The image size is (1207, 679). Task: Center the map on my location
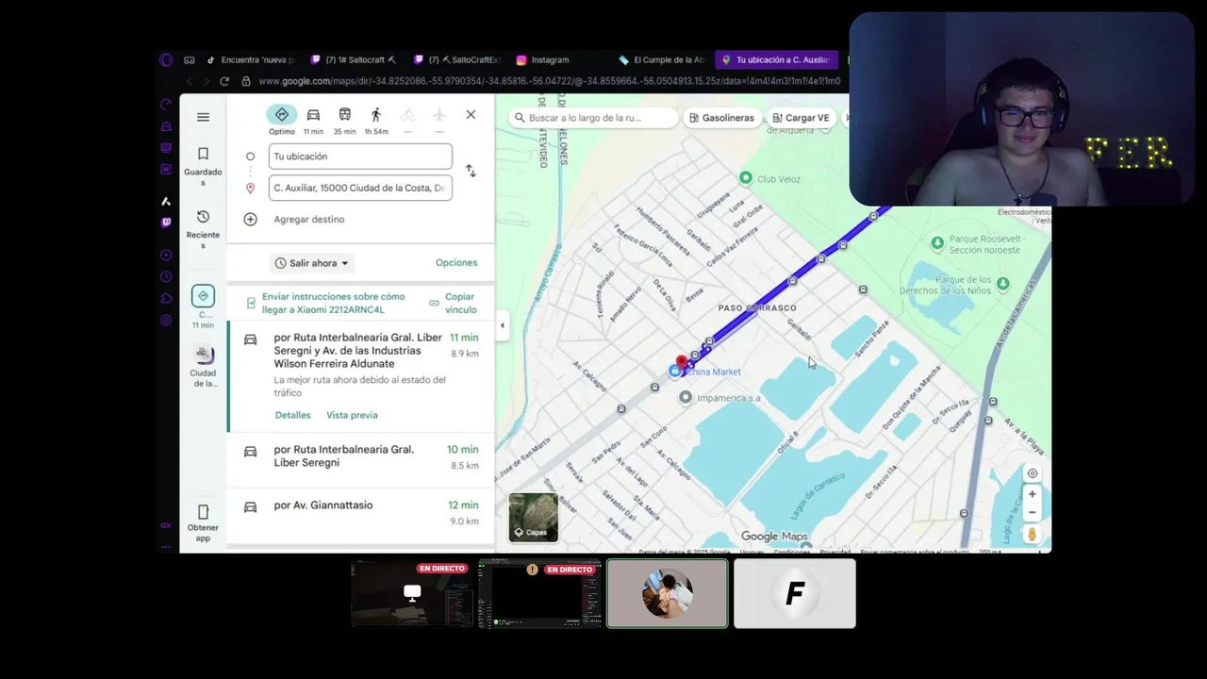click(x=1033, y=473)
